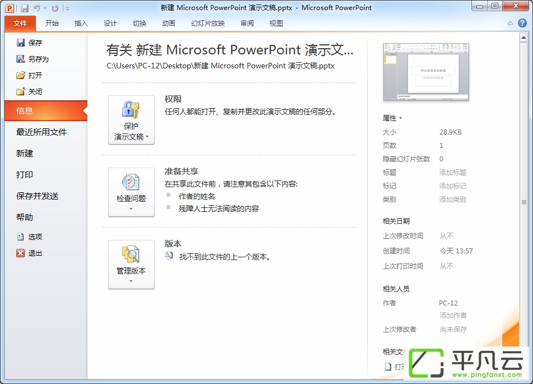Screen dimensions: 533x384
Task: Click the 尚未保存 last-modified-by value
Action: (x=453, y=329)
